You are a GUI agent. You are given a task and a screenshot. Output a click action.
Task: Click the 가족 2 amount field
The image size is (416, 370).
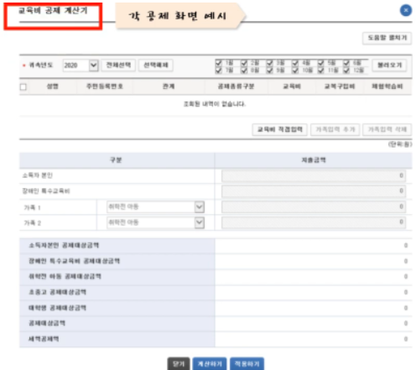click(314, 222)
